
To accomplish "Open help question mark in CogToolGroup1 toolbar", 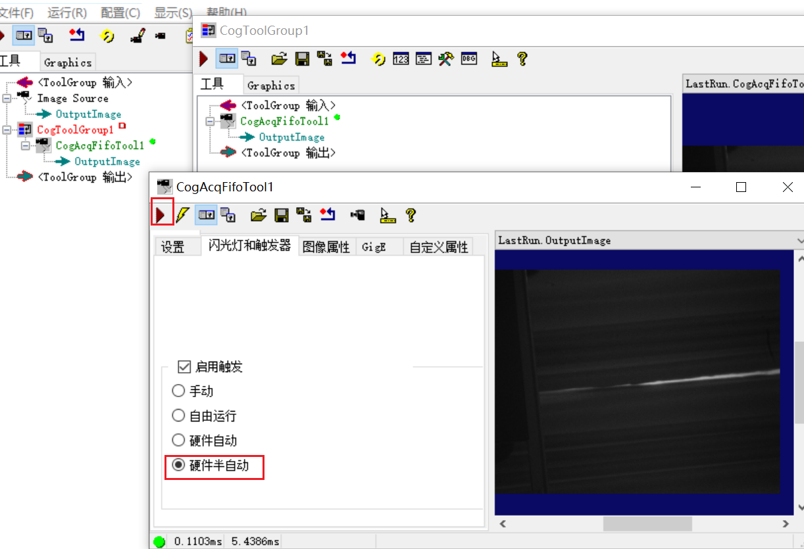I will tap(522, 59).
